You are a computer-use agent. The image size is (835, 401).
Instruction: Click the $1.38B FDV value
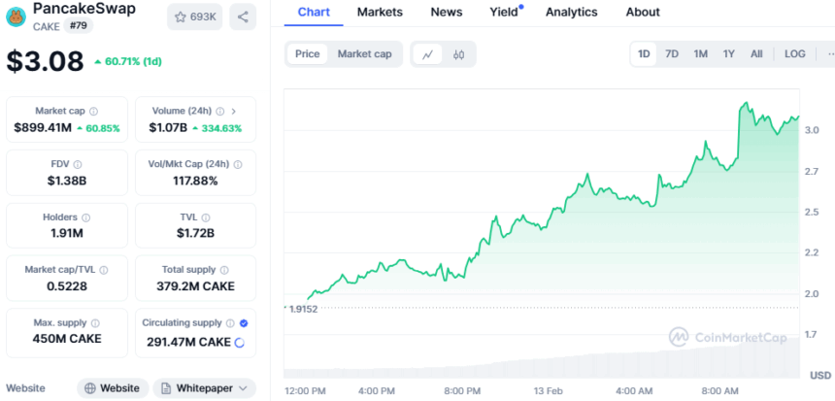67,181
